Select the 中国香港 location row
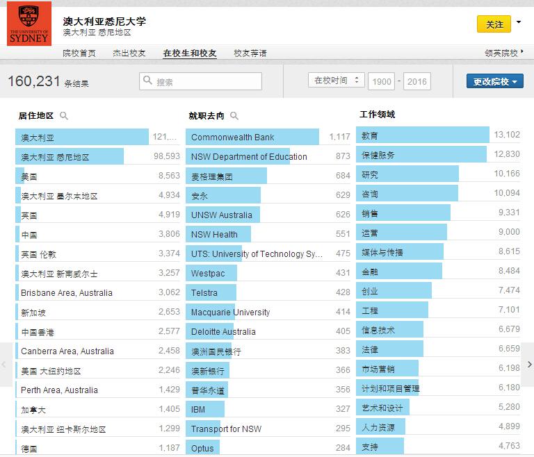534x457 pixels. (97, 331)
